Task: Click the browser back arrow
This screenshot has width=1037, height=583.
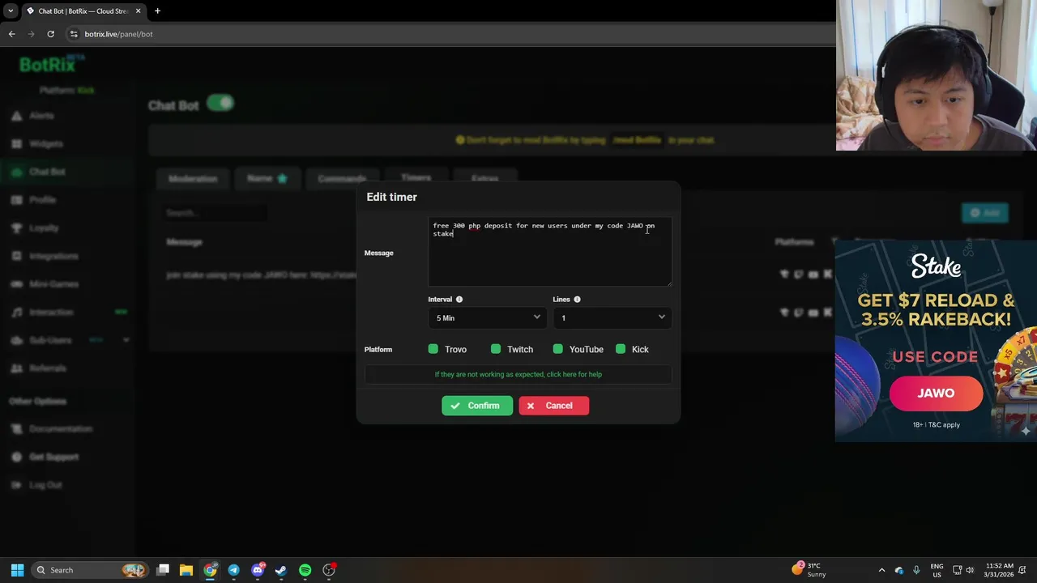Action: 11,34
